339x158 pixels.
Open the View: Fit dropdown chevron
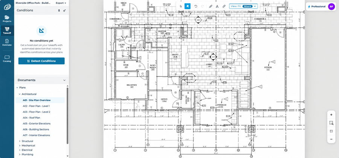coord(255,6)
